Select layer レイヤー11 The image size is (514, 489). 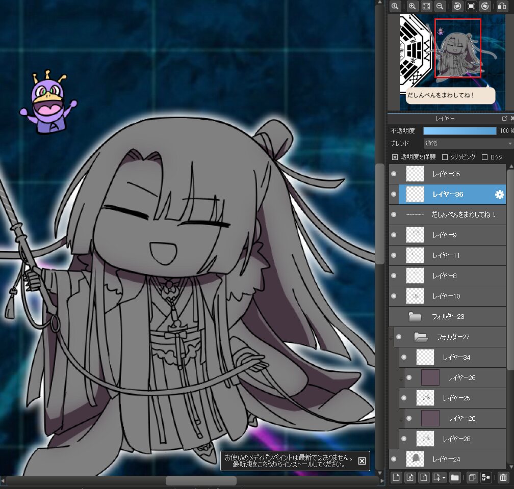coord(448,255)
